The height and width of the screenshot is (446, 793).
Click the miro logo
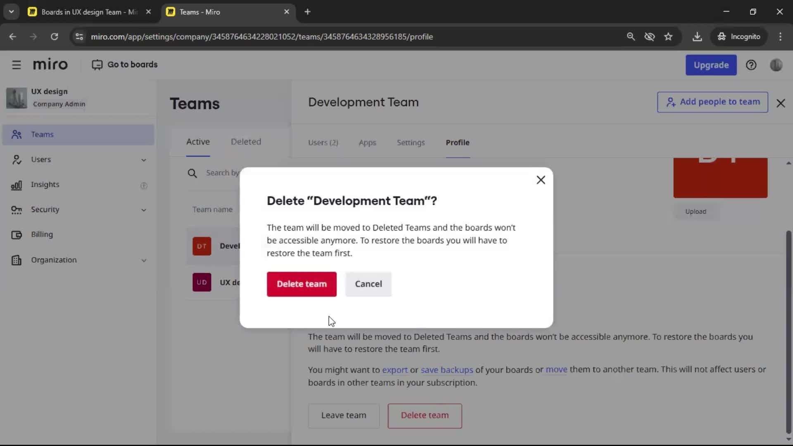(x=50, y=64)
